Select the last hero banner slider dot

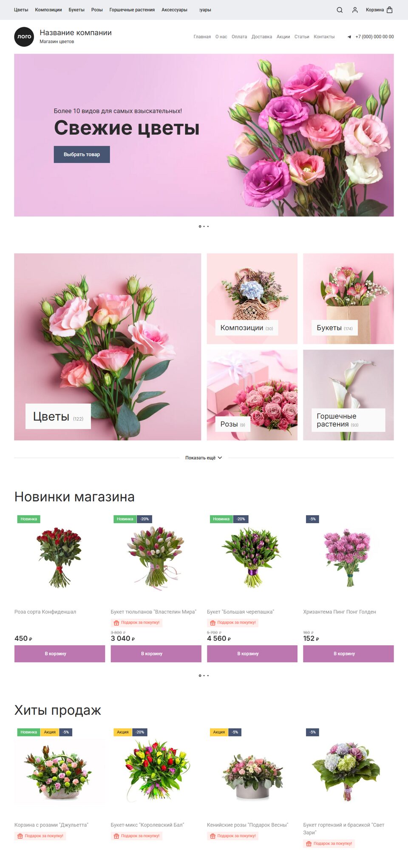click(x=208, y=226)
